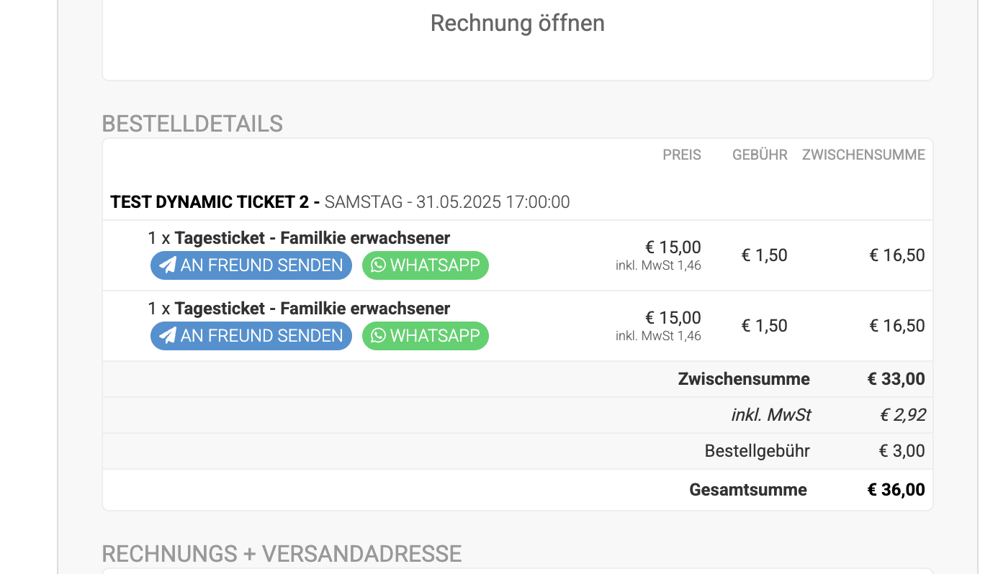Click the inkl. MwSt € 2,92 amount
Screen dimensions: 998x574
tap(902, 415)
